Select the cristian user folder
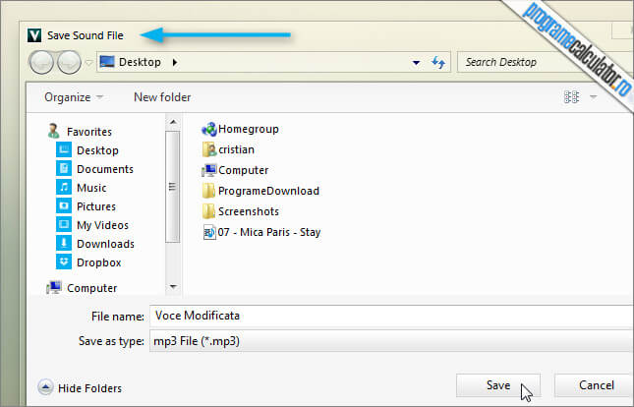 tap(236, 149)
